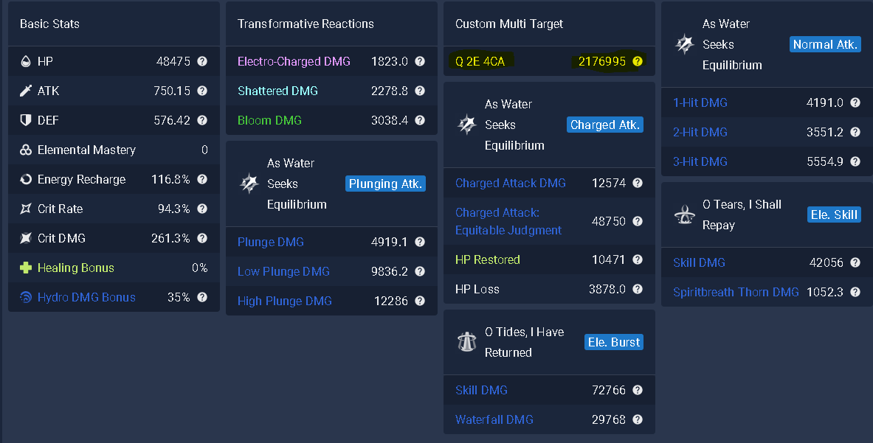873x443 pixels.
Task: Select the Electro-Charged DMG row label
Action: [x=294, y=61]
